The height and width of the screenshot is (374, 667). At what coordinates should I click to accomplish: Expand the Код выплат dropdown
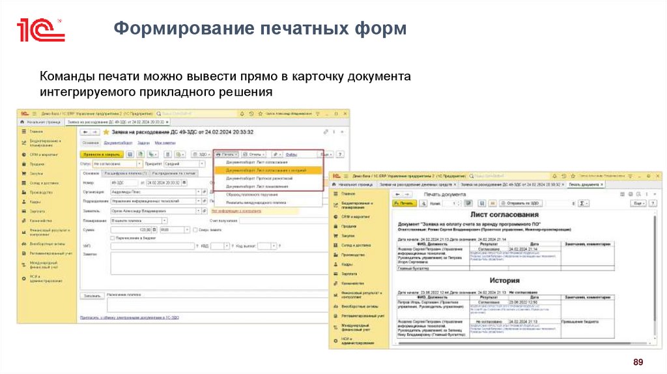tap(274, 246)
